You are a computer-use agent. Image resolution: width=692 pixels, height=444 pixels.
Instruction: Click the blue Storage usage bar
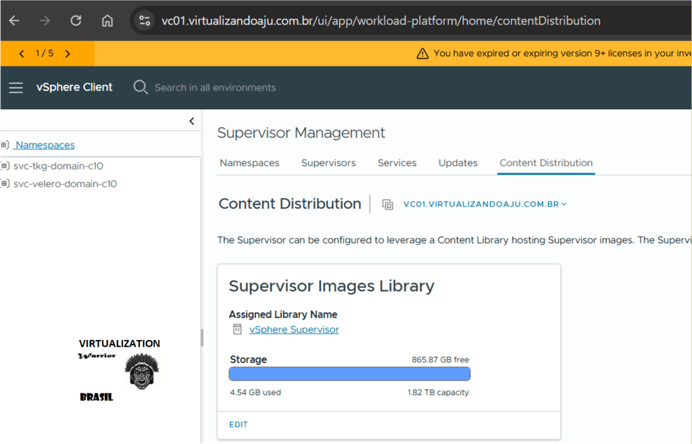[x=349, y=374]
